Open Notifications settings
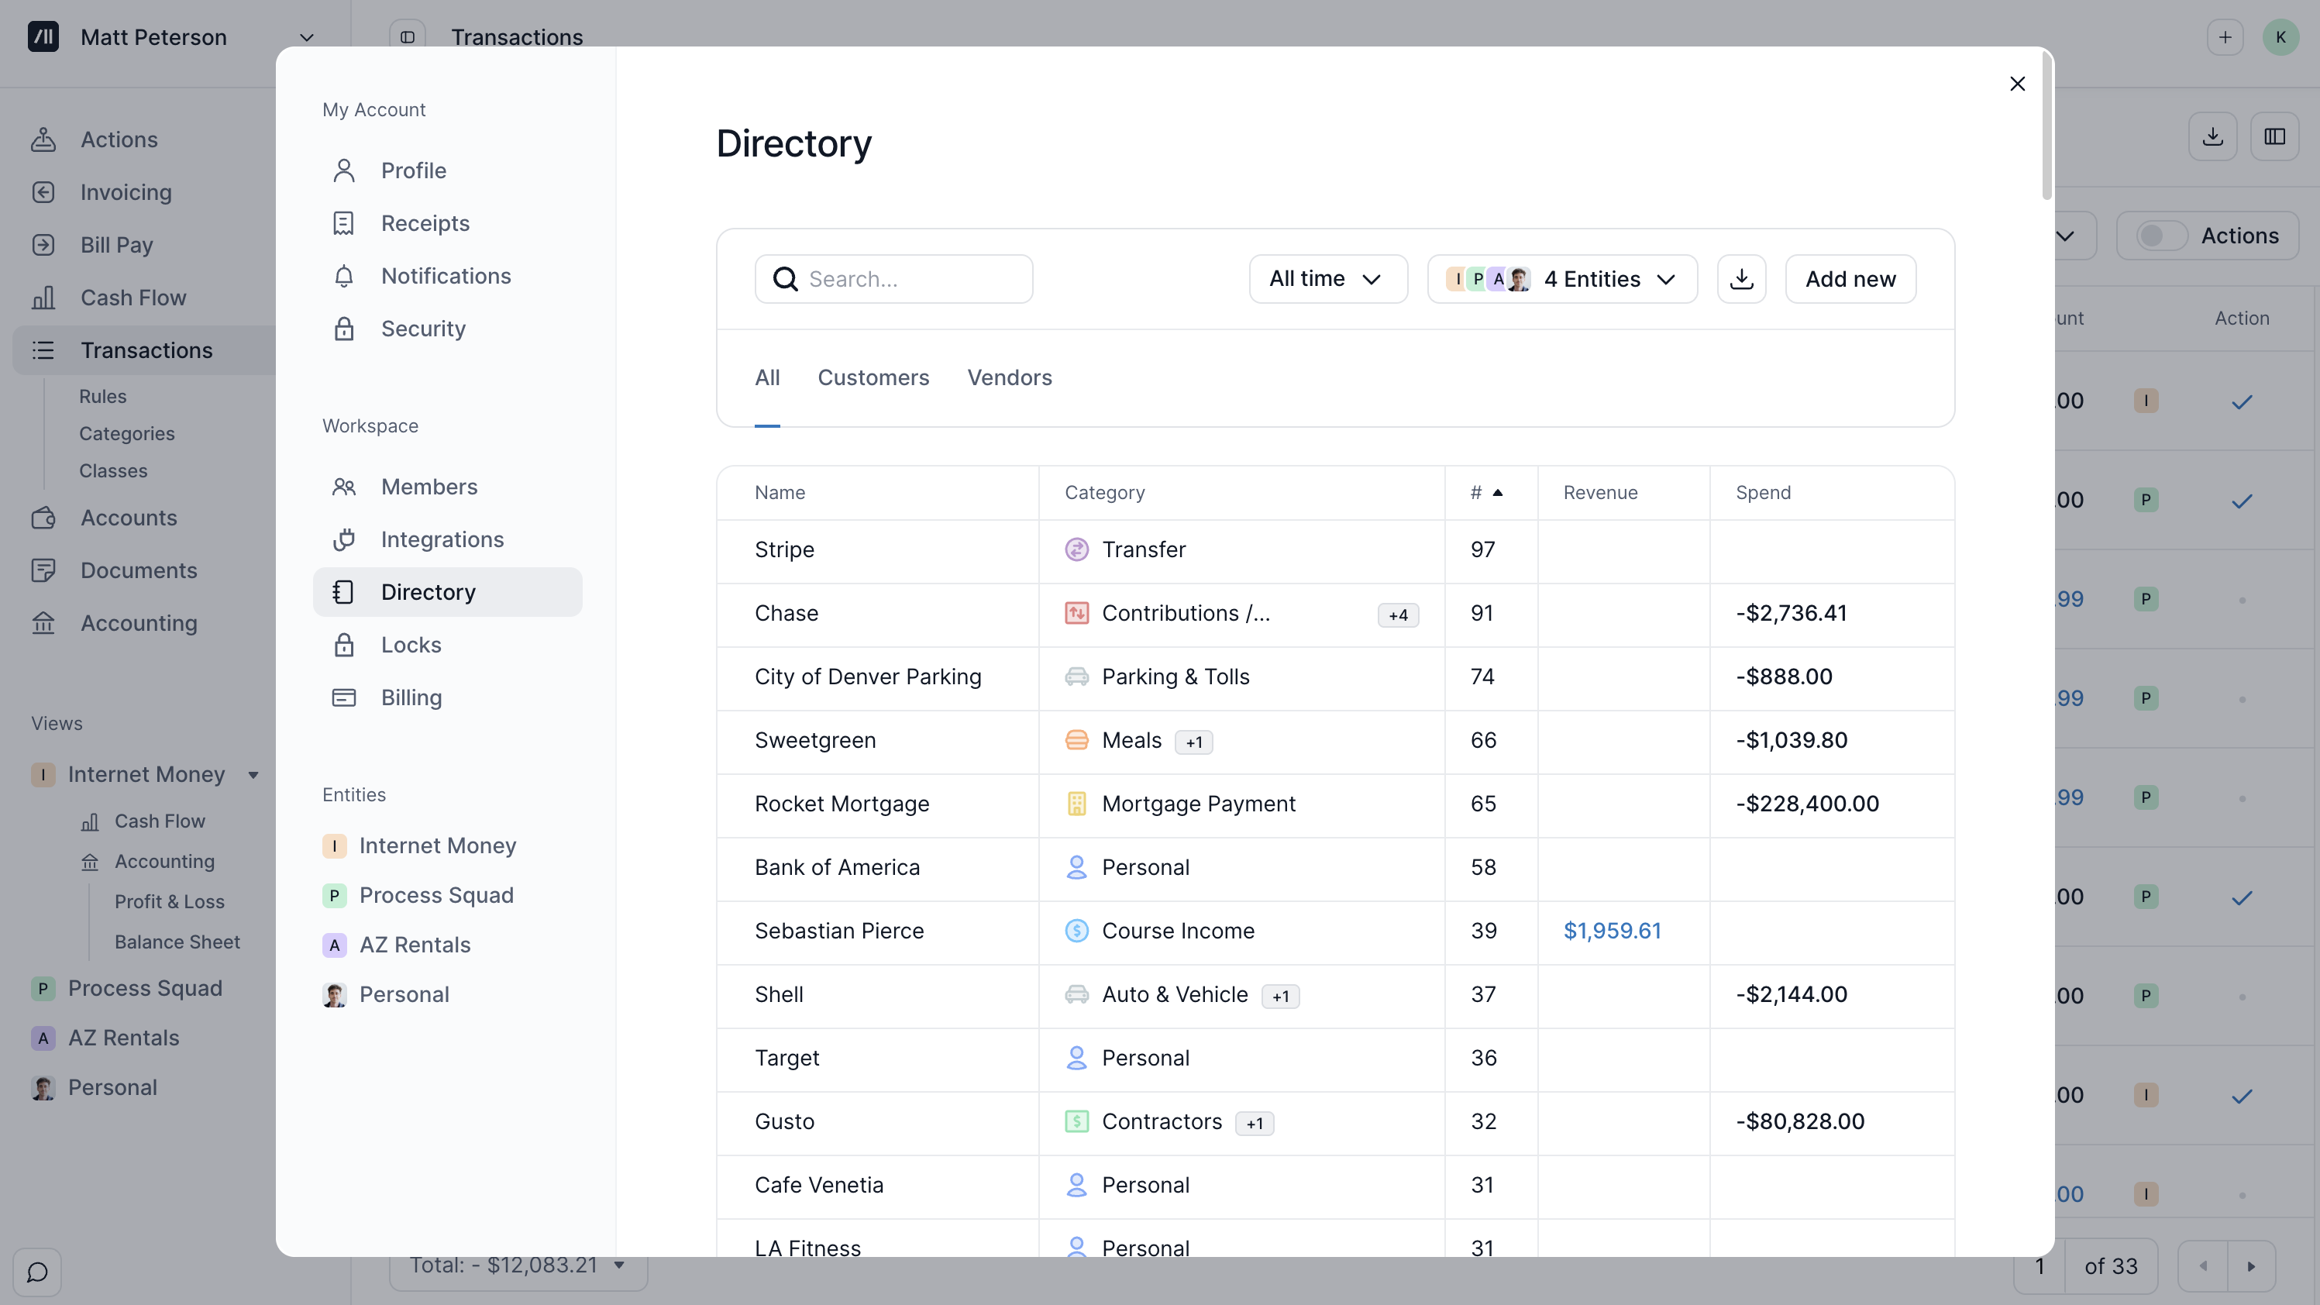 point(445,276)
